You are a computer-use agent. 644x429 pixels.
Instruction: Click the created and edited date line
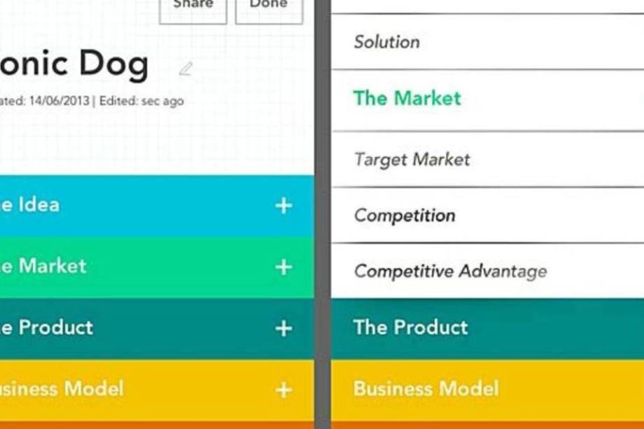[x=92, y=101]
